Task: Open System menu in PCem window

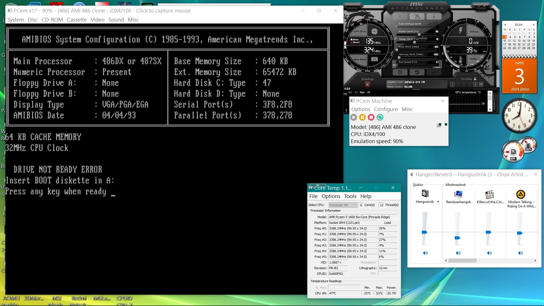Action: pos(16,20)
